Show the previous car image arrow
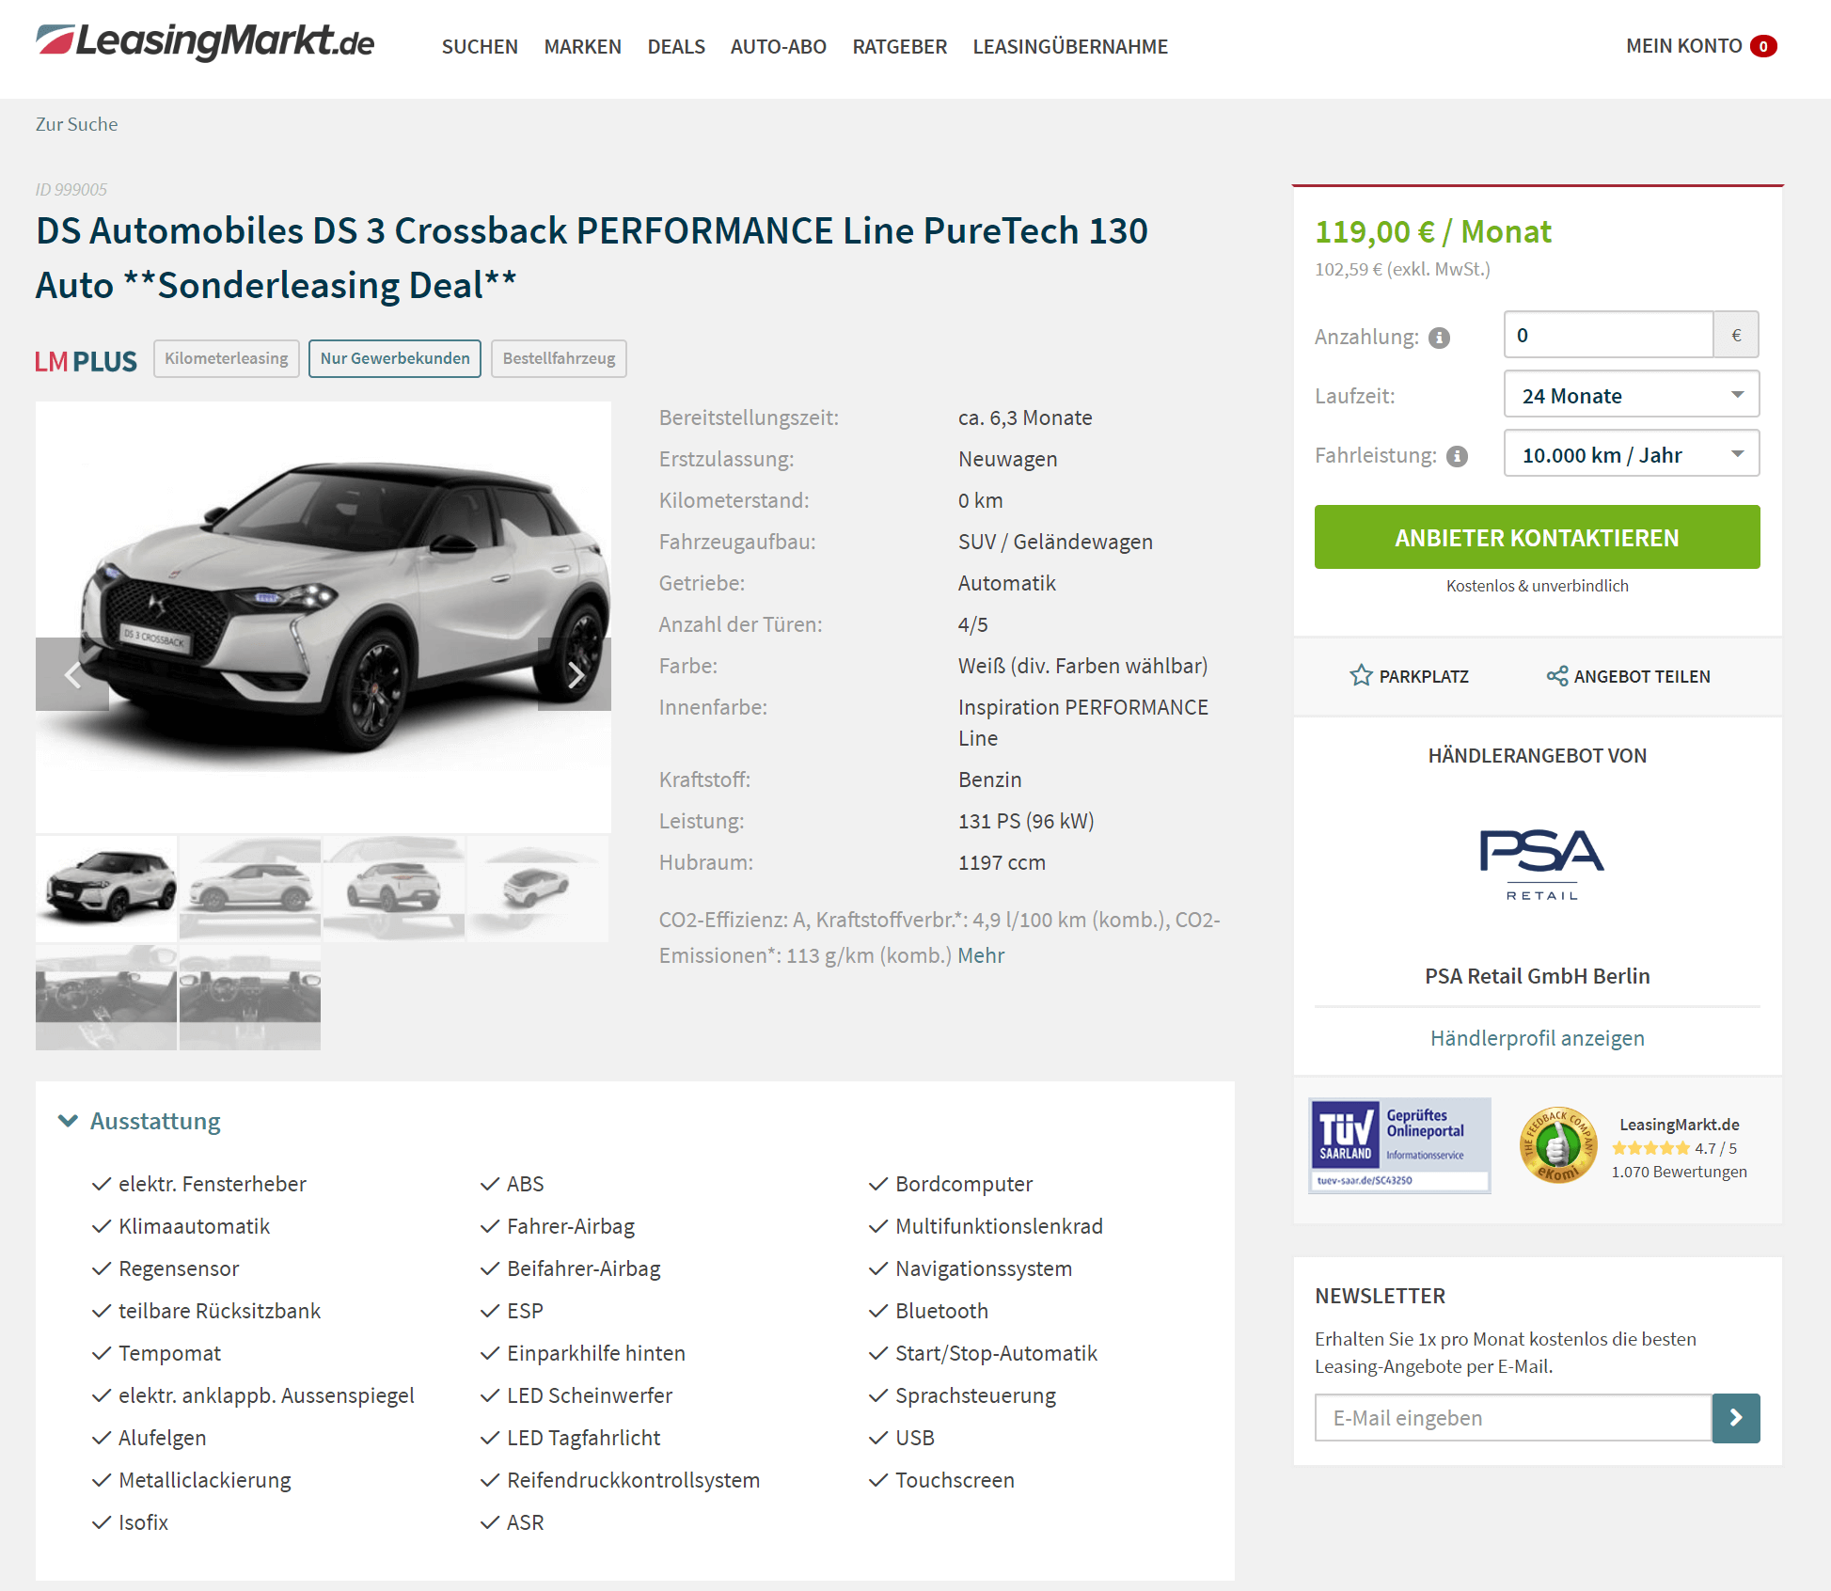 click(72, 674)
